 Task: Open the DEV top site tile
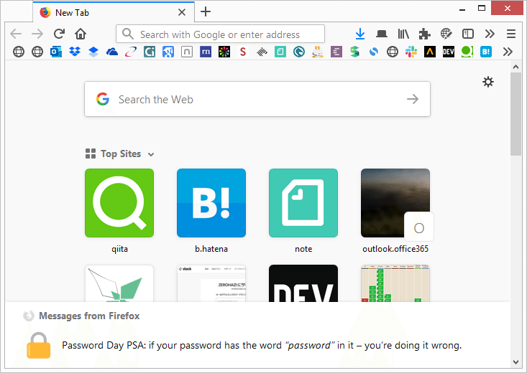tap(303, 283)
